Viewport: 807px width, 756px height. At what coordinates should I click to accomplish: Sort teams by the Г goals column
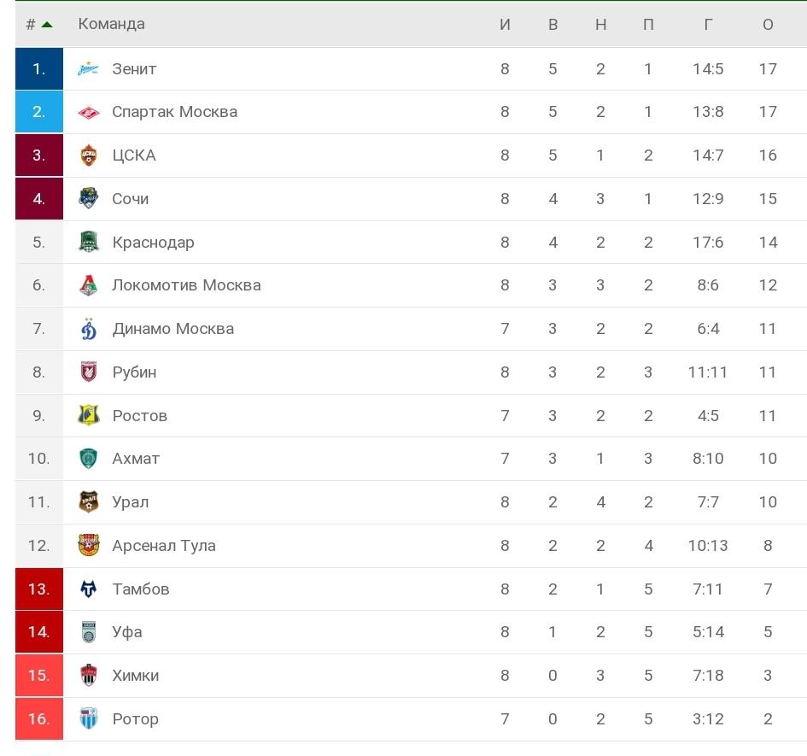(x=708, y=24)
